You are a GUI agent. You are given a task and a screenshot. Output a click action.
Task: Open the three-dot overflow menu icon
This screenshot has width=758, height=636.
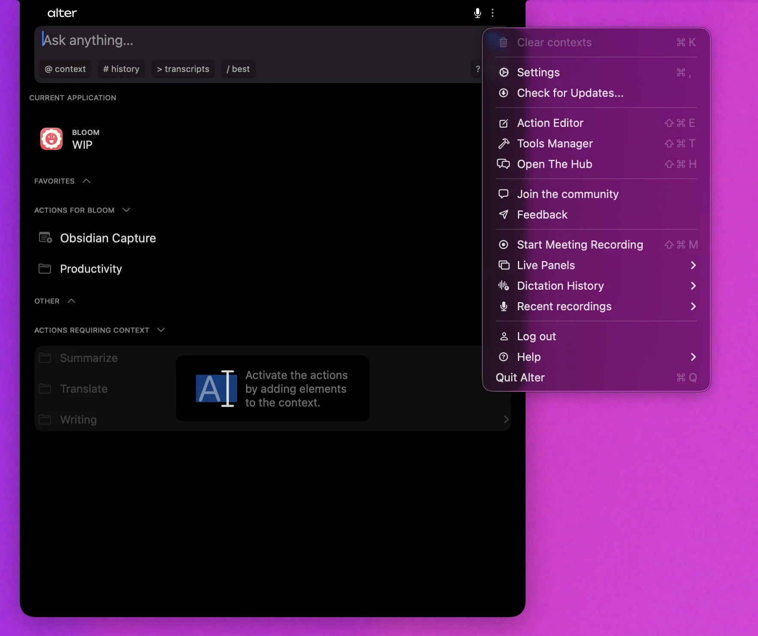(x=493, y=13)
